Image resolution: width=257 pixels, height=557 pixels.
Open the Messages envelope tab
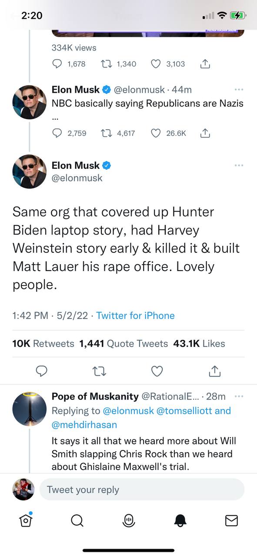tap(231, 520)
